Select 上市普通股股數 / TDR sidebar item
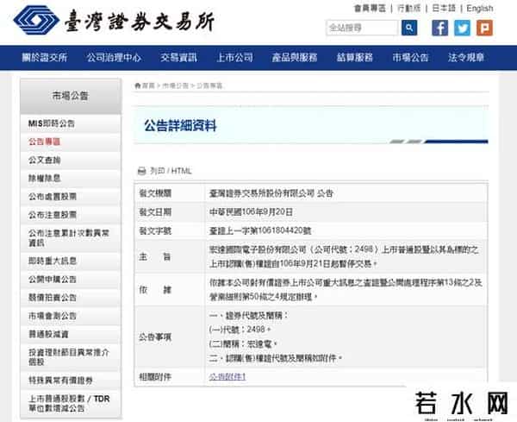Image resolution: width=517 pixels, height=422 pixels. coord(71,404)
